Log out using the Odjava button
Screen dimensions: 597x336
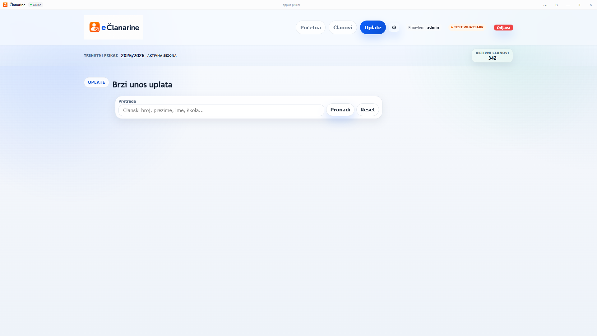pyautogui.click(x=503, y=27)
